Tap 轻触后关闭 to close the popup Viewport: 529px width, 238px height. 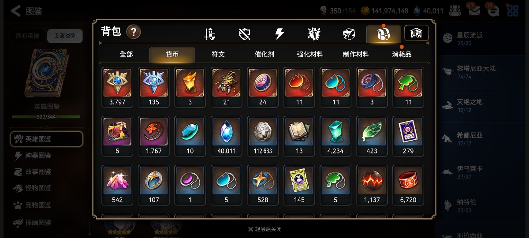point(264,229)
